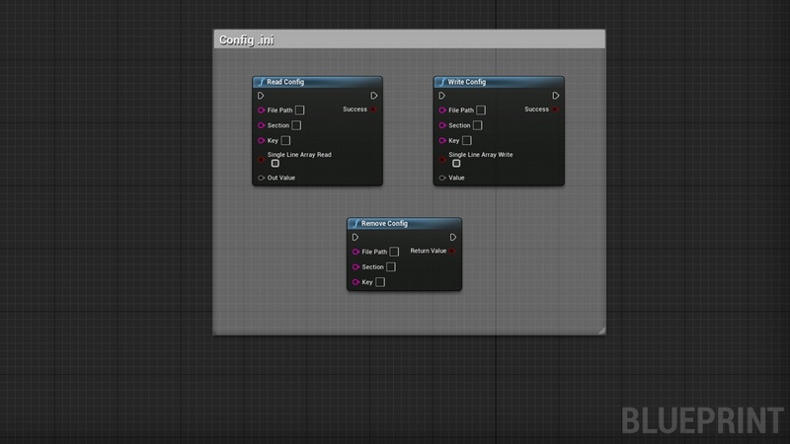
Task: Click comment box resize handle corner
Action: (x=601, y=331)
